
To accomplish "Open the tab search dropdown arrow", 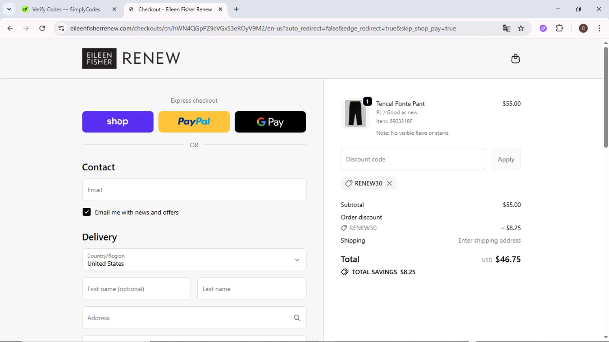I will pos(9,9).
